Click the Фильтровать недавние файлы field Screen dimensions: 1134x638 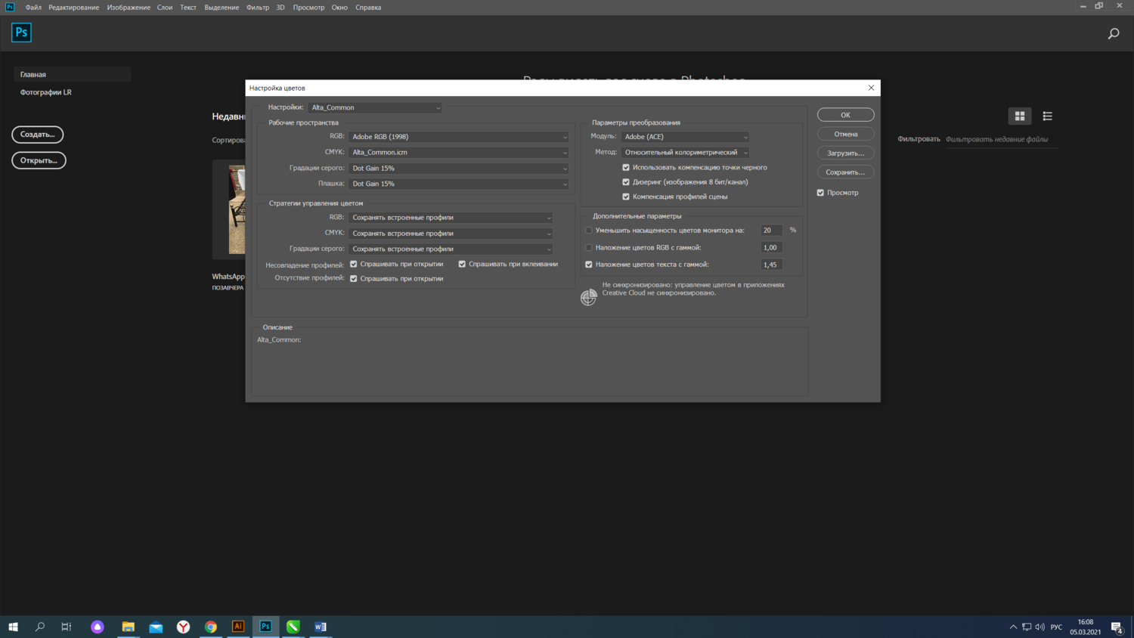[x=1001, y=139]
